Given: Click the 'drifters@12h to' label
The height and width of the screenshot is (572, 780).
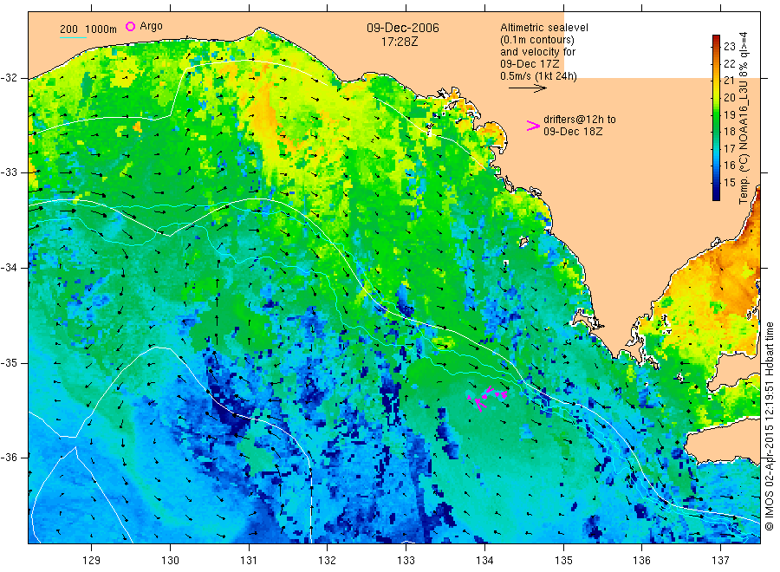Looking at the screenshot, I should coord(580,120).
